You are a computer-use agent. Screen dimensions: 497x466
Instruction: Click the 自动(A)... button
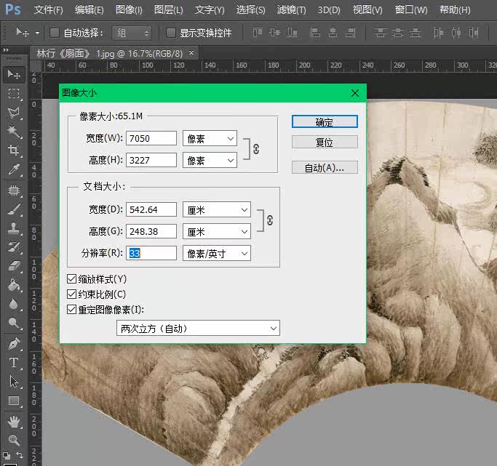click(325, 167)
